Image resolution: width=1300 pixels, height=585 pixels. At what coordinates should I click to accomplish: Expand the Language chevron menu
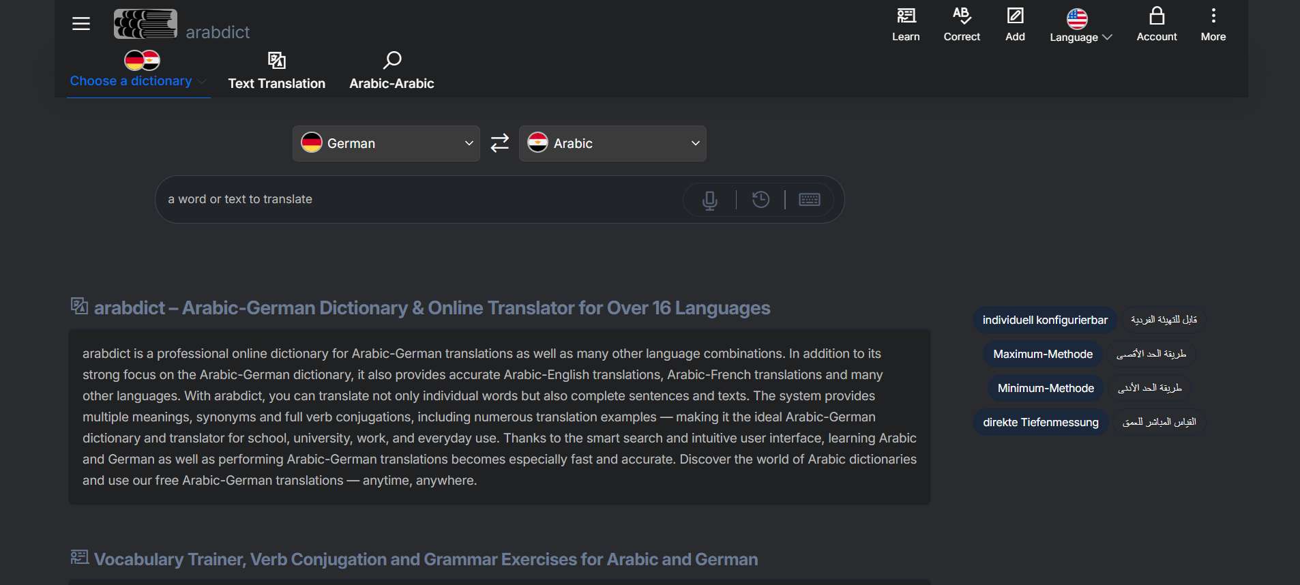coord(1107,37)
